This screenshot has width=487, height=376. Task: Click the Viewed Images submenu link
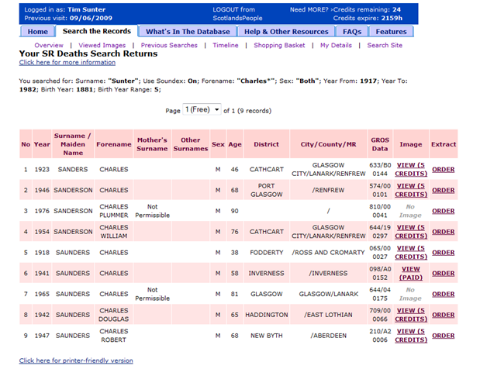coord(102,46)
